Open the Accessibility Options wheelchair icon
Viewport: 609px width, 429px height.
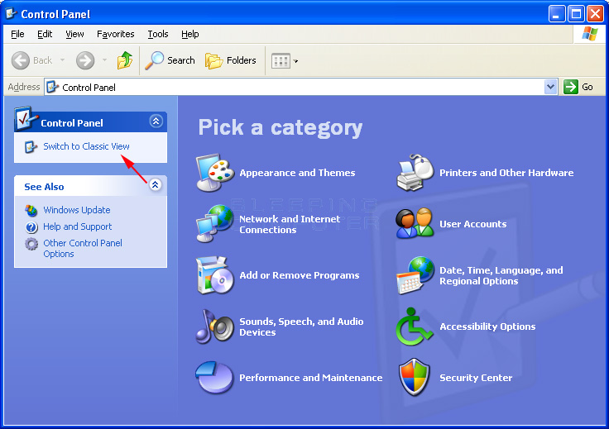pyautogui.click(x=414, y=327)
